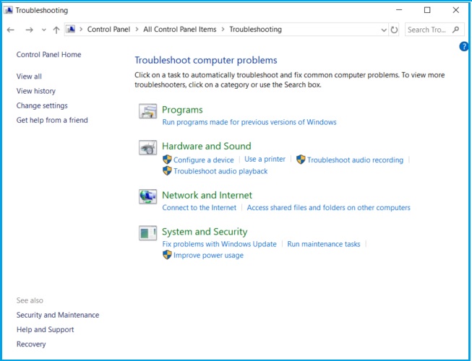Click the Network and Internet globe icon
This screenshot has width=472, height=361.
147,196
